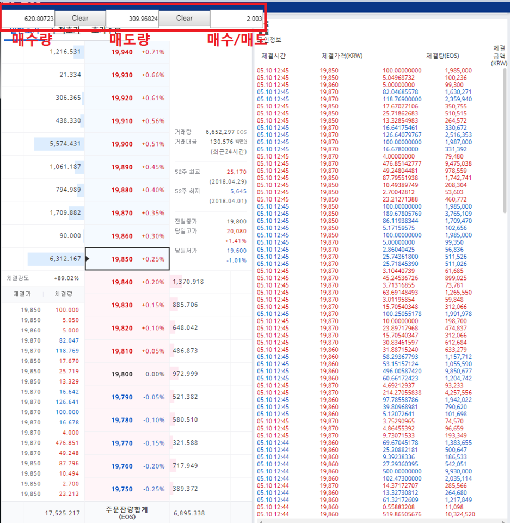Click the 체결시간 column header

(274, 56)
